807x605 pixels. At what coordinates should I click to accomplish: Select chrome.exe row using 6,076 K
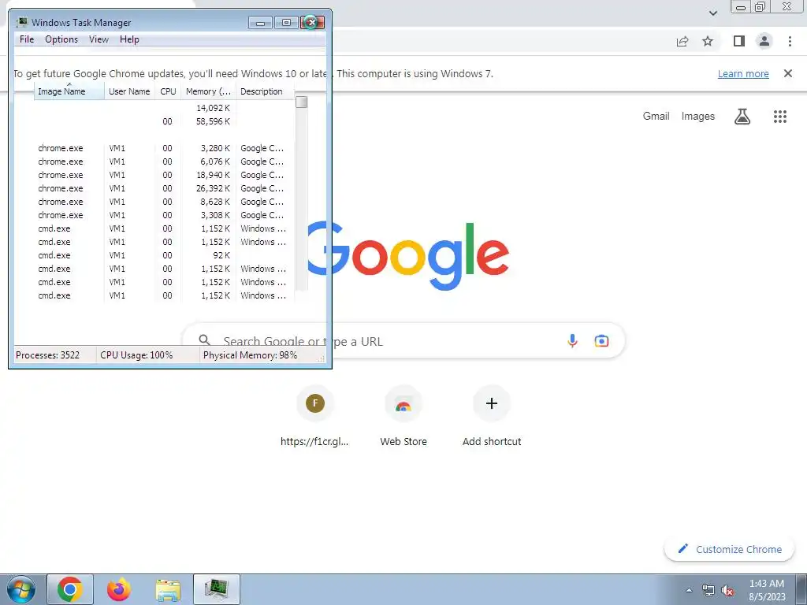click(x=164, y=161)
